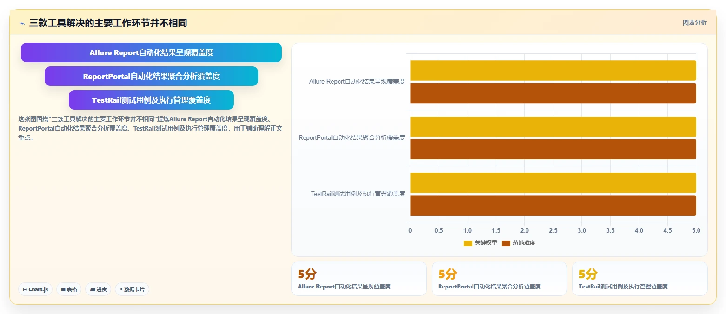Click the TestRail测试用例及执行管理覆盖度 y-axis label

pos(358,194)
